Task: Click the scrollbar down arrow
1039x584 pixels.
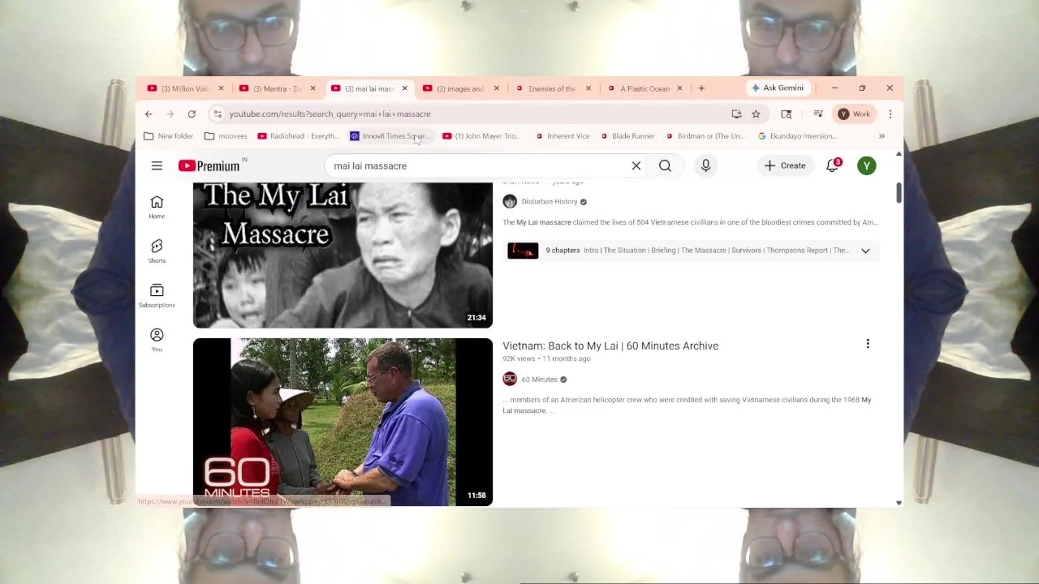Action: 899,503
